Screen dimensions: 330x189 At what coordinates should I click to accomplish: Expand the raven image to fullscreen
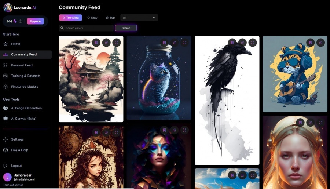(253, 43)
